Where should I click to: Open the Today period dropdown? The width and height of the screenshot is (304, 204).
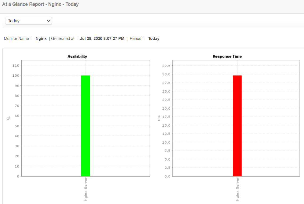[x=29, y=21]
